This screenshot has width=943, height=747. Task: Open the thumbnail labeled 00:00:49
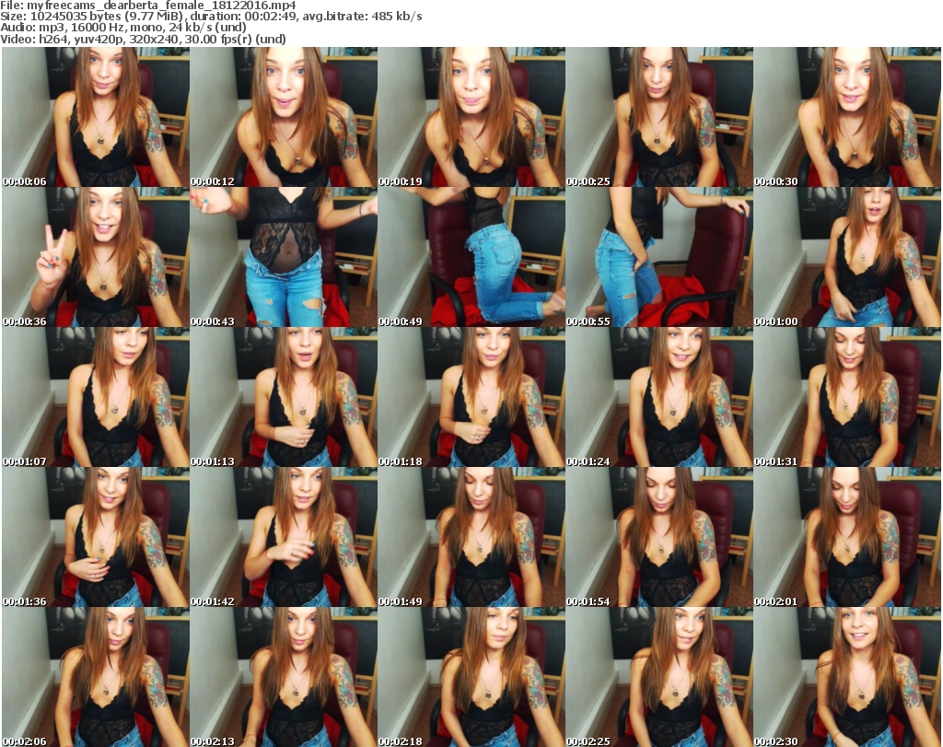[x=471, y=257]
